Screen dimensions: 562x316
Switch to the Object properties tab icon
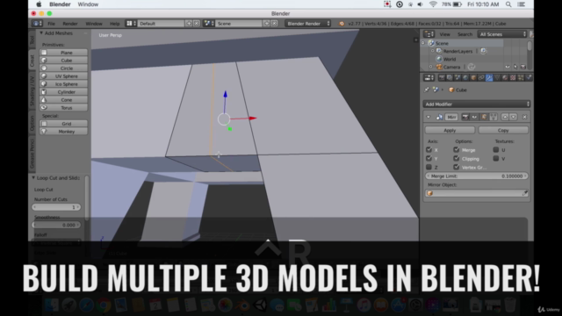click(473, 78)
